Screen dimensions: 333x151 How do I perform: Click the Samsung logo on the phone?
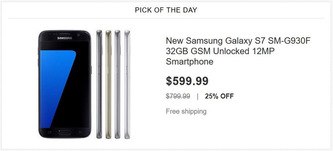point(65,38)
